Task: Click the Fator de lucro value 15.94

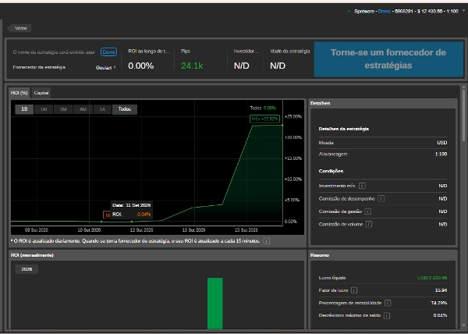Action: pyautogui.click(x=441, y=290)
